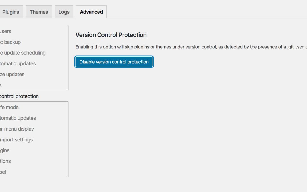
Task: Click the Version Control Protection heading
Action: tap(111, 35)
